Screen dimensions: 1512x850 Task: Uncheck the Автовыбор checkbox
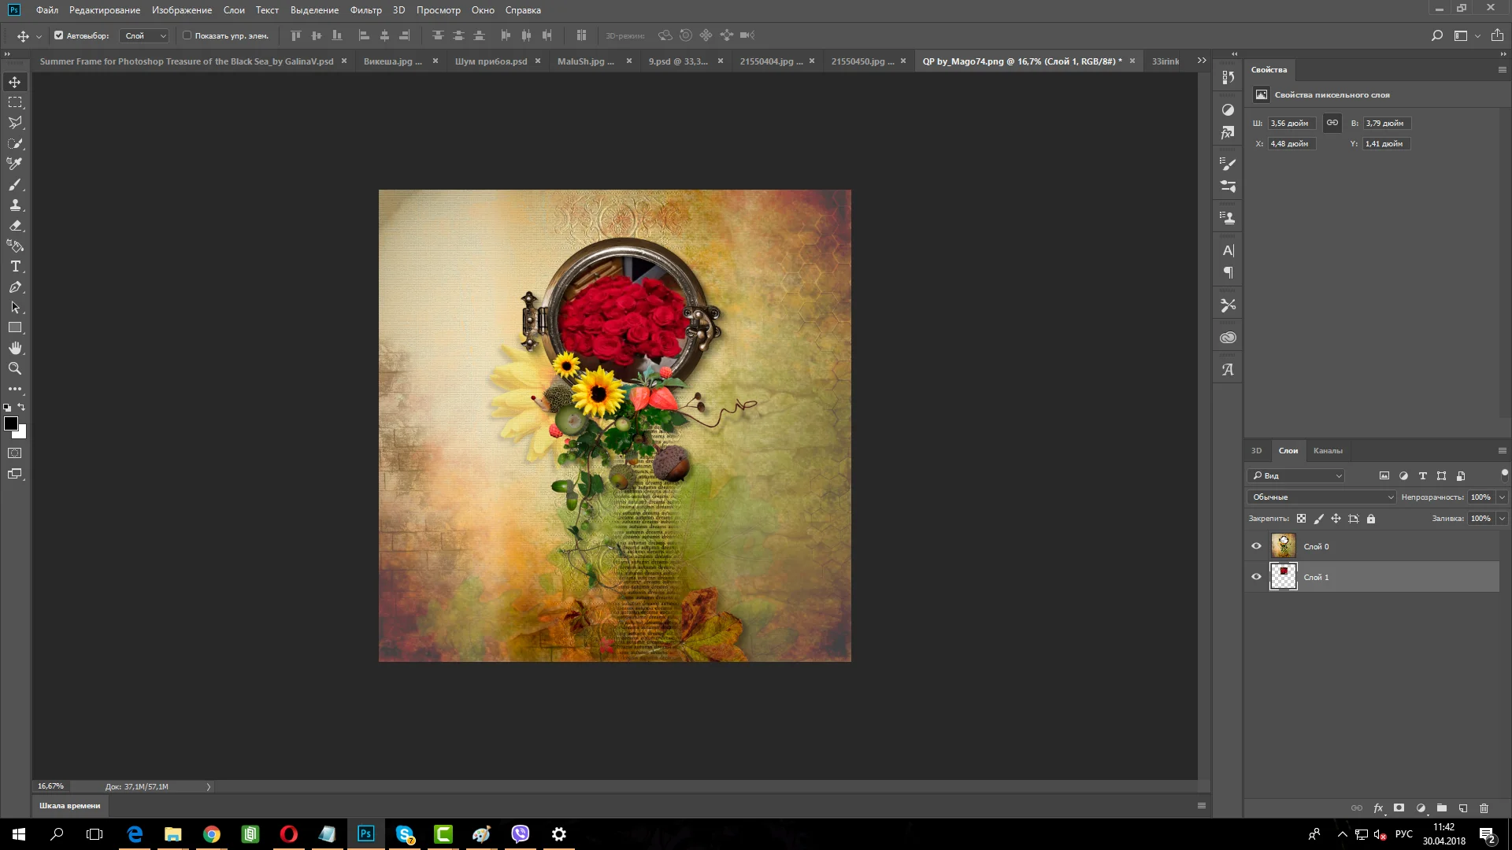pyautogui.click(x=58, y=35)
